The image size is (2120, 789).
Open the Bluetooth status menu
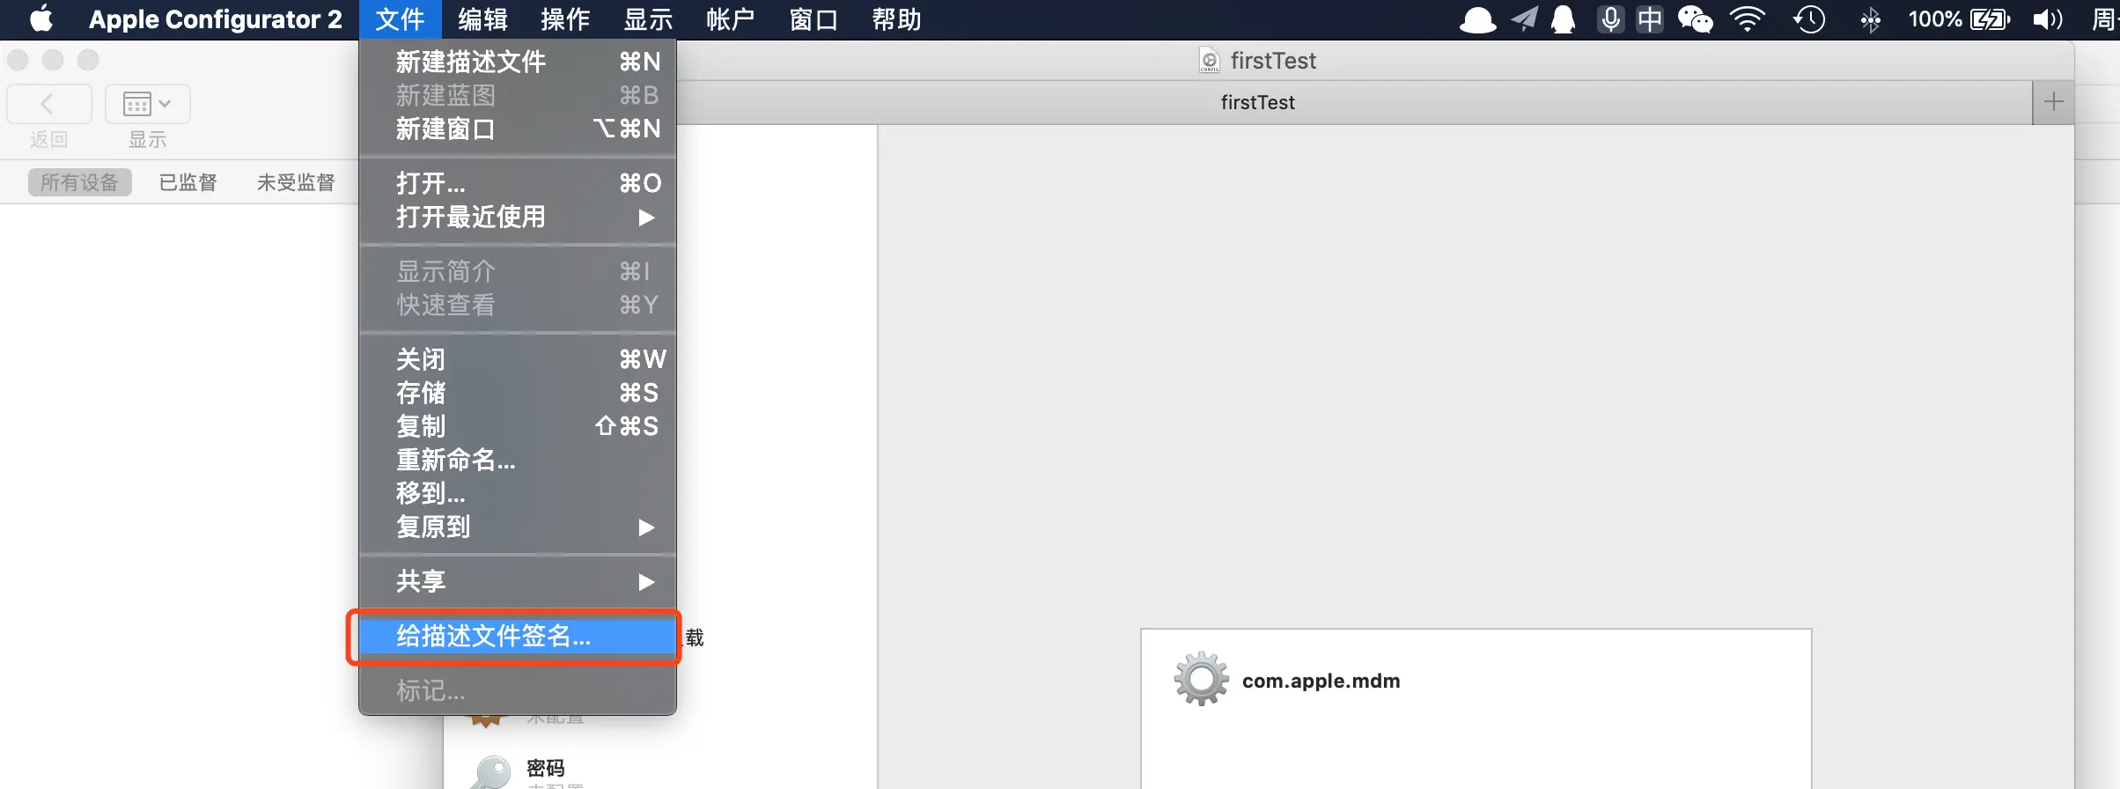click(x=1870, y=19)
